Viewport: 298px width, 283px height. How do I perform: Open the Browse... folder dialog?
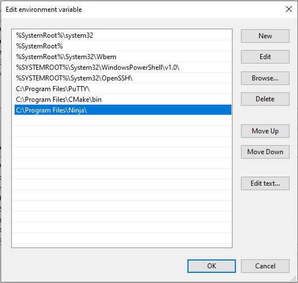pyautogui.click(x=265, y=78)
